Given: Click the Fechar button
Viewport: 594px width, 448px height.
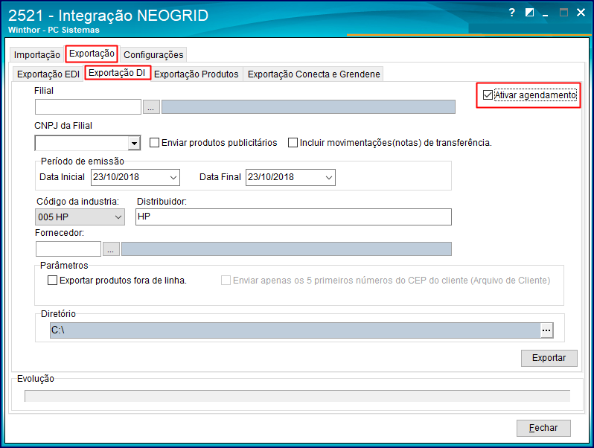Looking at the screenshot, I should coord(543,428).
